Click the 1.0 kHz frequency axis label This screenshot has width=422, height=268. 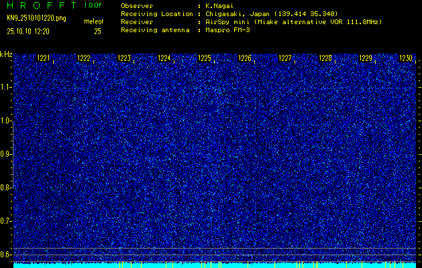pyautogui.click(x=7, y=121)
